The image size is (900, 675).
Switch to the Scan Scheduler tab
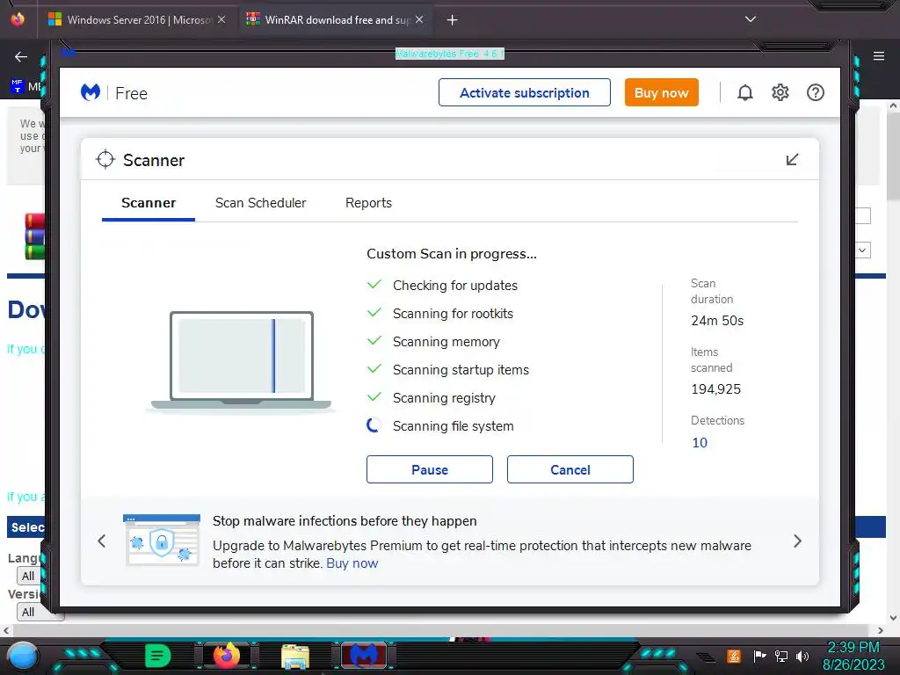(x=260, y=203)
